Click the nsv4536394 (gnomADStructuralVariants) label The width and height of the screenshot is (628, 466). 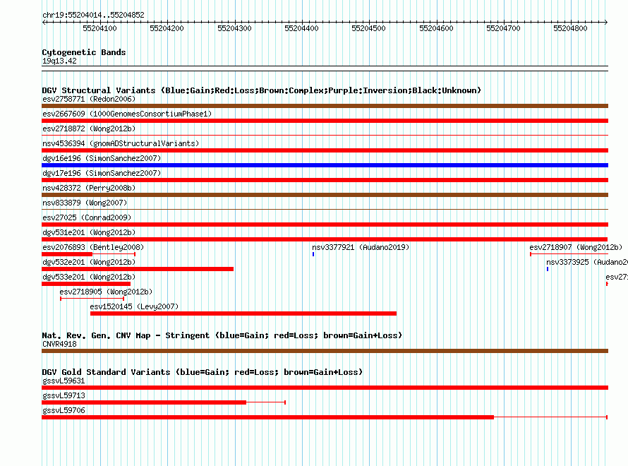(x=121, y=143)
